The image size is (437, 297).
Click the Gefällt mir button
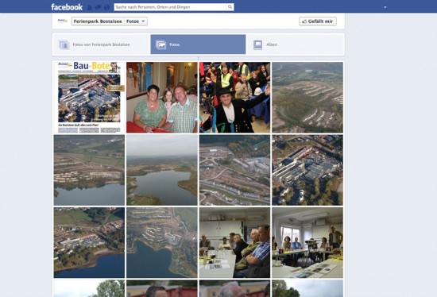(x=318, y=21)
